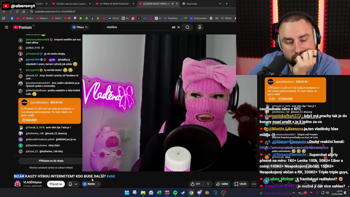Mute the BIZÁR KAUZY tab audio icon

pyautogui.click(x=172, y=4)
